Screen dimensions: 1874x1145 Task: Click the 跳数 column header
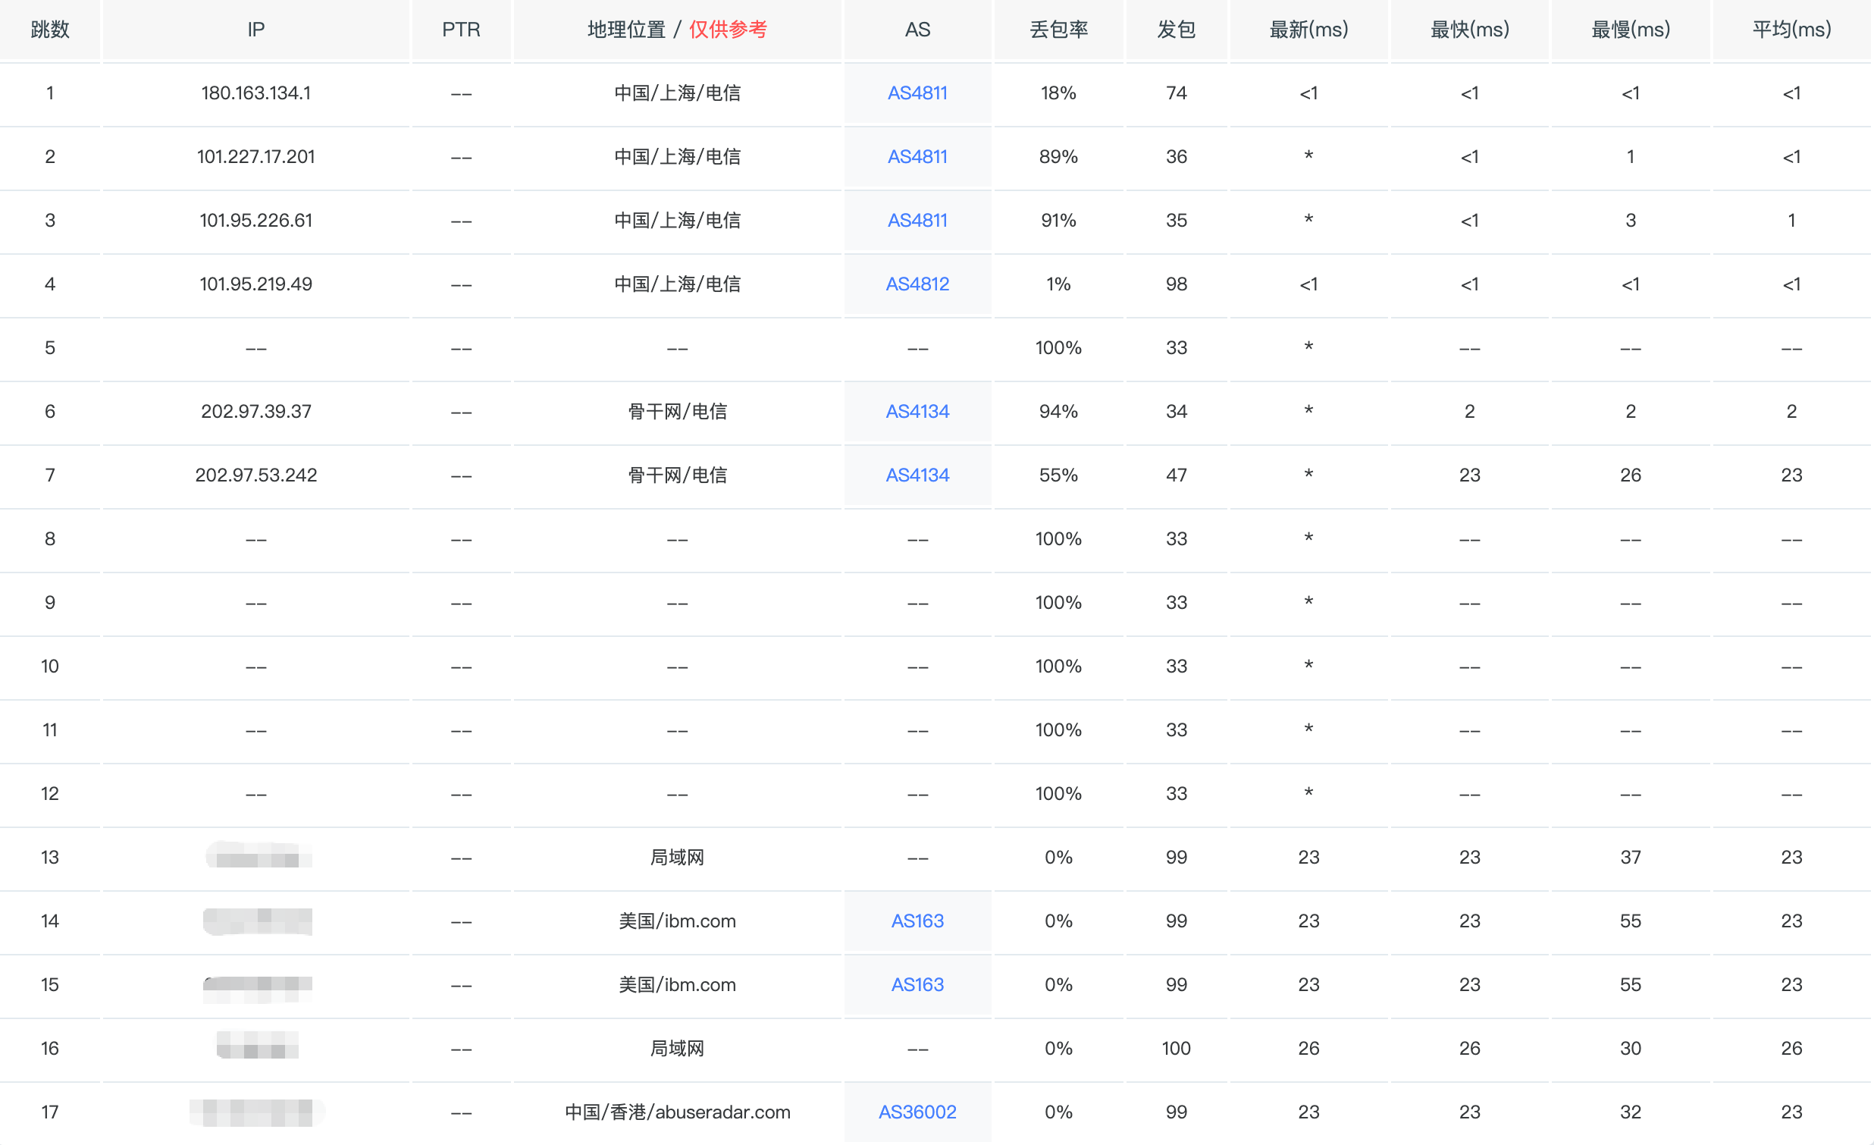click(50, 30)
